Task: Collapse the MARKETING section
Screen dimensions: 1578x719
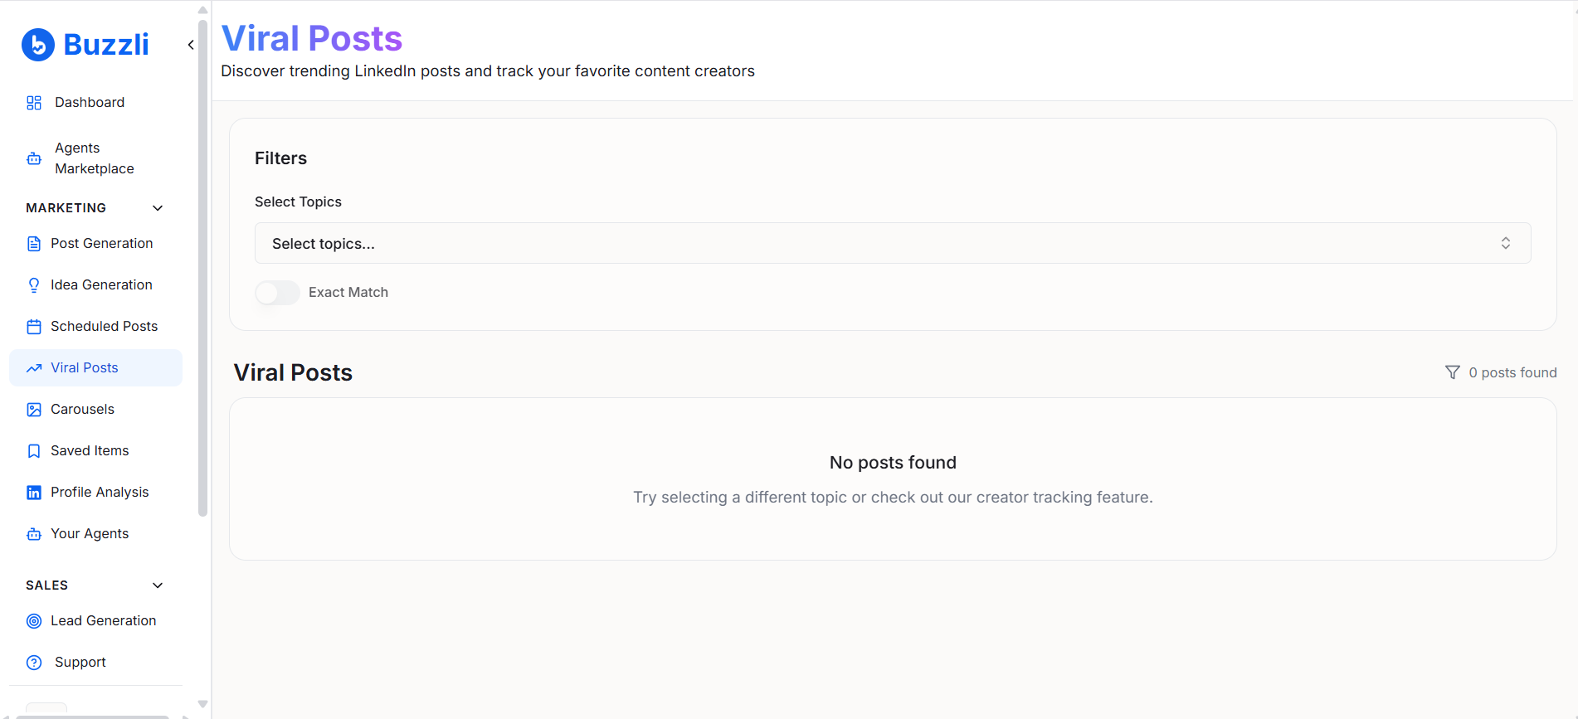Action: [x=157, y=207]
